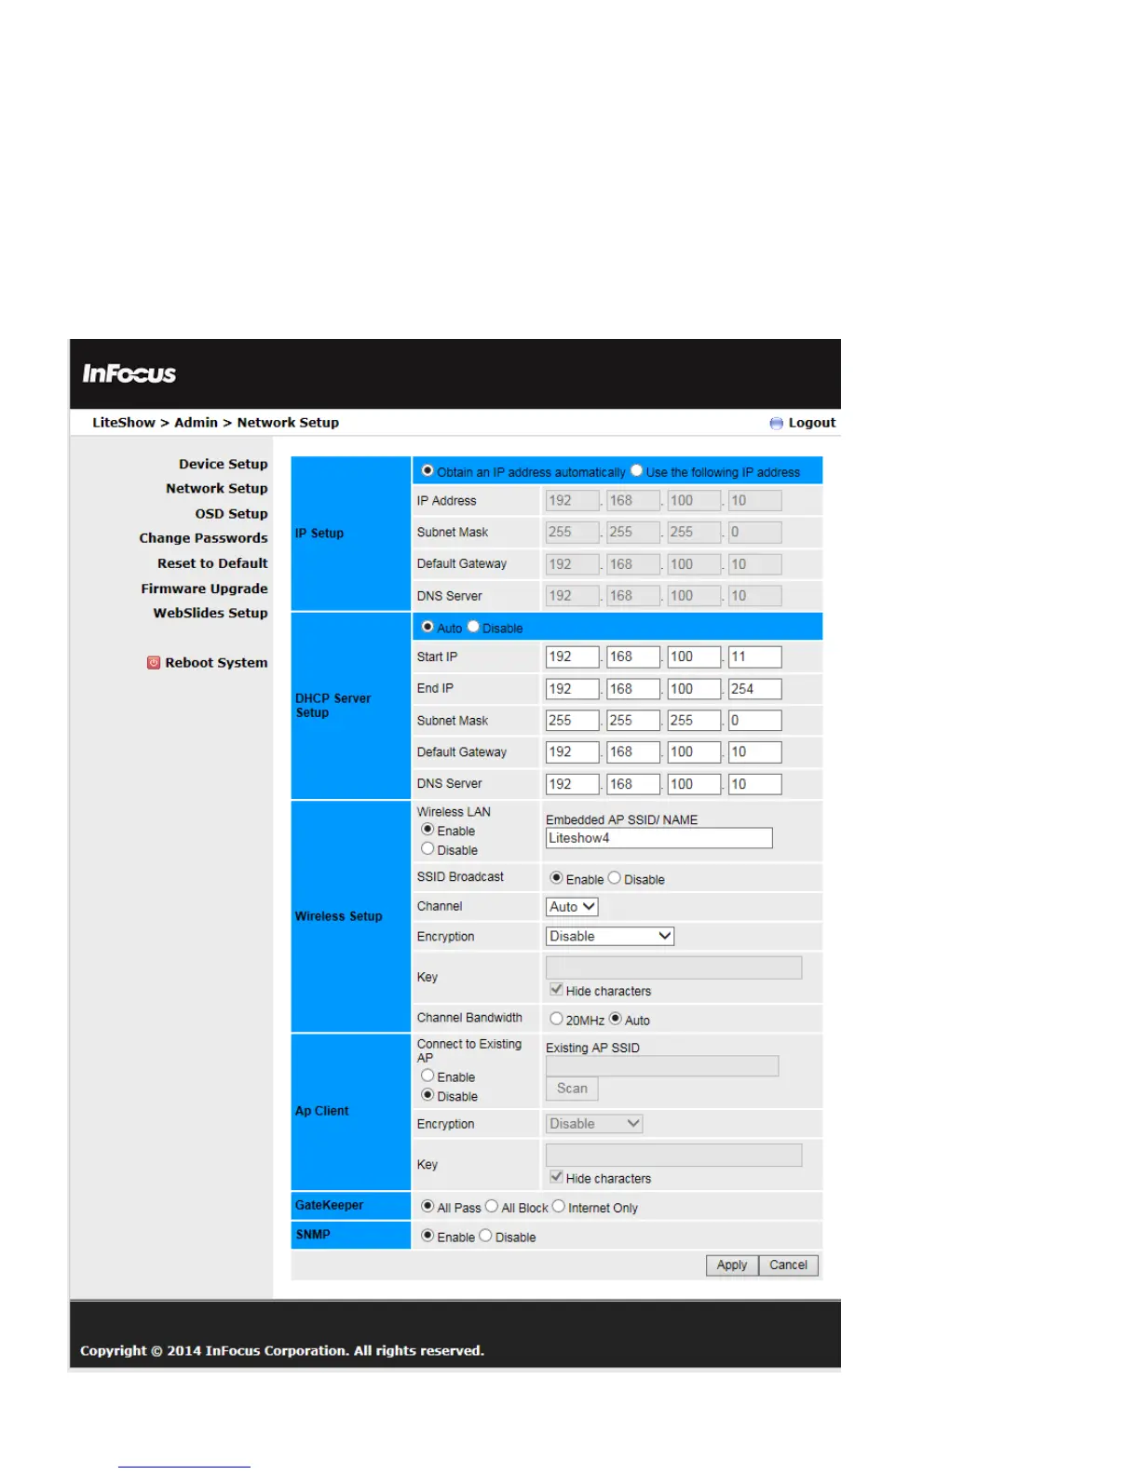The image size is (1140, 1475).
Task: Click DHCP Subnet Mask last octet field
Action: tap(754, 721)
